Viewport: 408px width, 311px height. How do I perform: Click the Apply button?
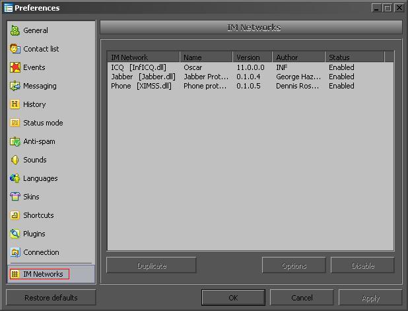(x=370, y=298)
